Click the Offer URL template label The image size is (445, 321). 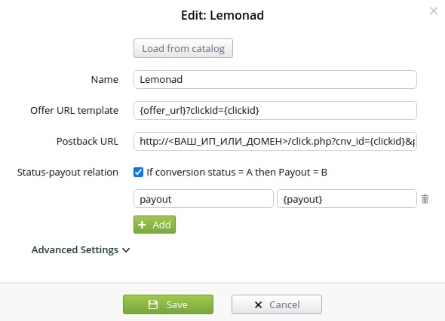[75, 110]
